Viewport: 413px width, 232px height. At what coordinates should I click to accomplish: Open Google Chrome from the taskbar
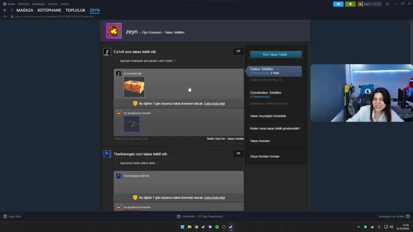[x=196, y=227]
